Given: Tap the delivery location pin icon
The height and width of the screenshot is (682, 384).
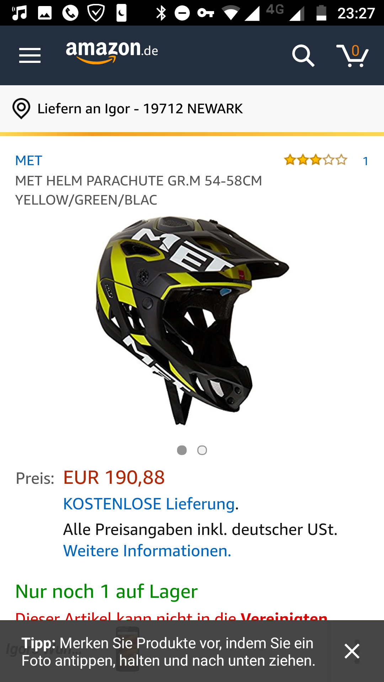Looking at the screenshot, I should click(x=21, y=108).
